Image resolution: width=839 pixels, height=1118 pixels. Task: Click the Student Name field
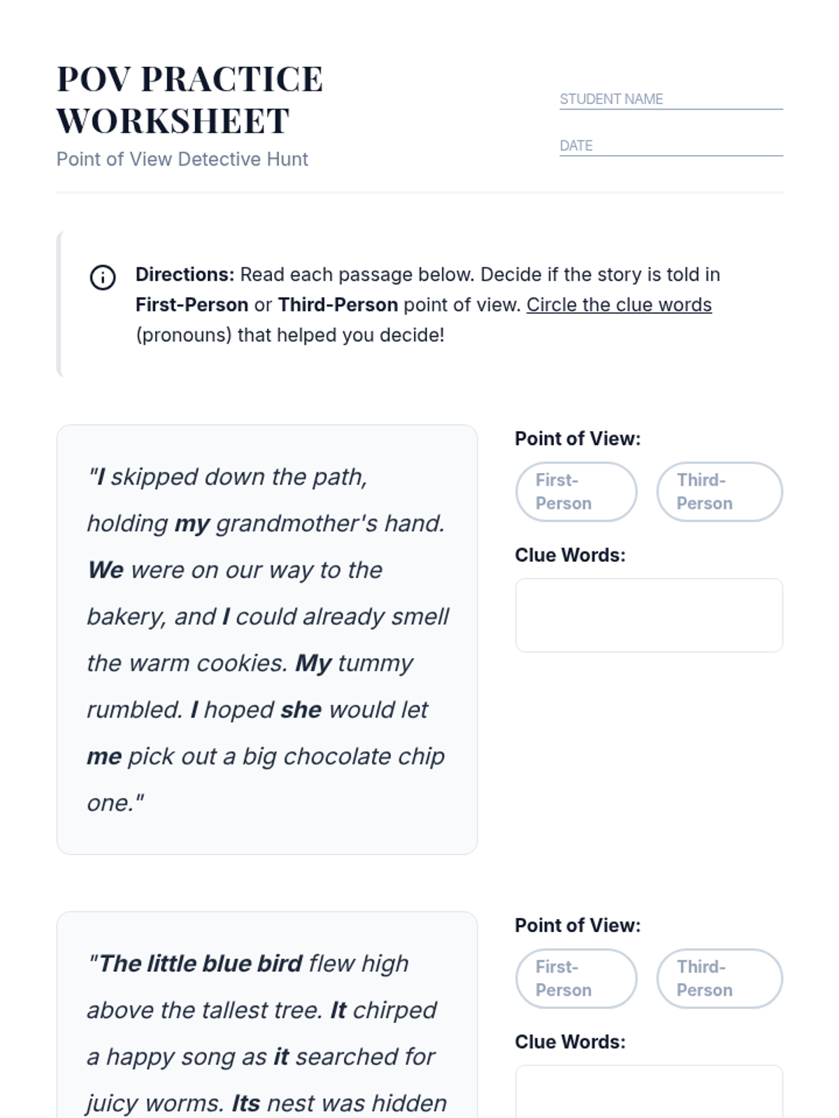(x=671, y=99)
